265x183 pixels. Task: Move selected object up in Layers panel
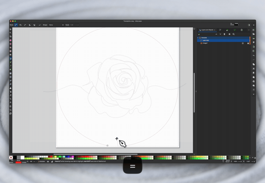click(x=216, y=34)
